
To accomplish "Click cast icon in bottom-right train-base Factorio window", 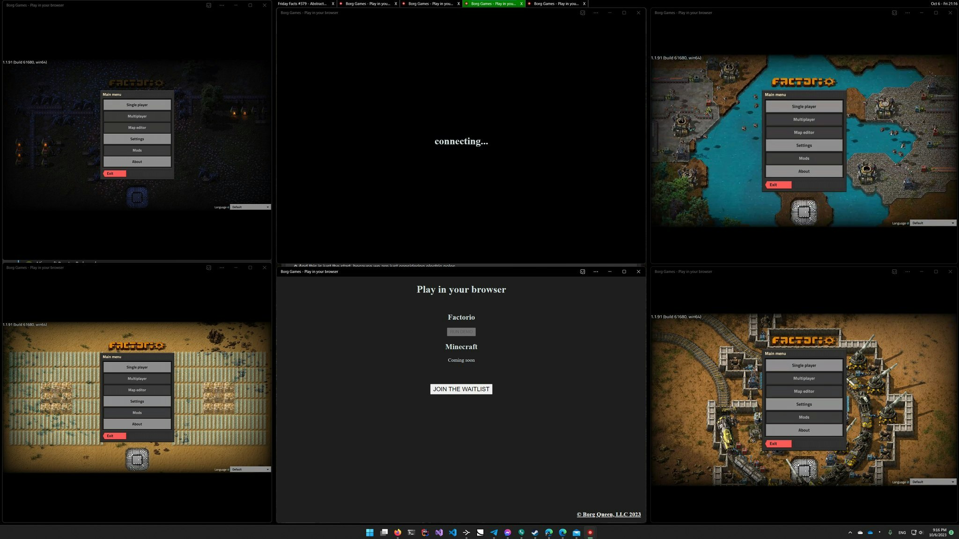I will 894,272.
